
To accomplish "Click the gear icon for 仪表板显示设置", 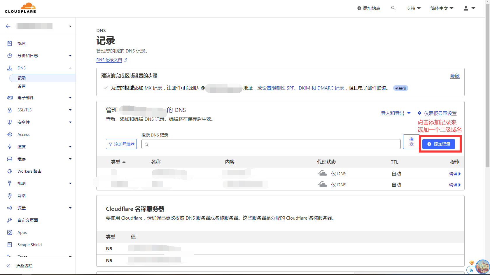I will tap(419, 113).
